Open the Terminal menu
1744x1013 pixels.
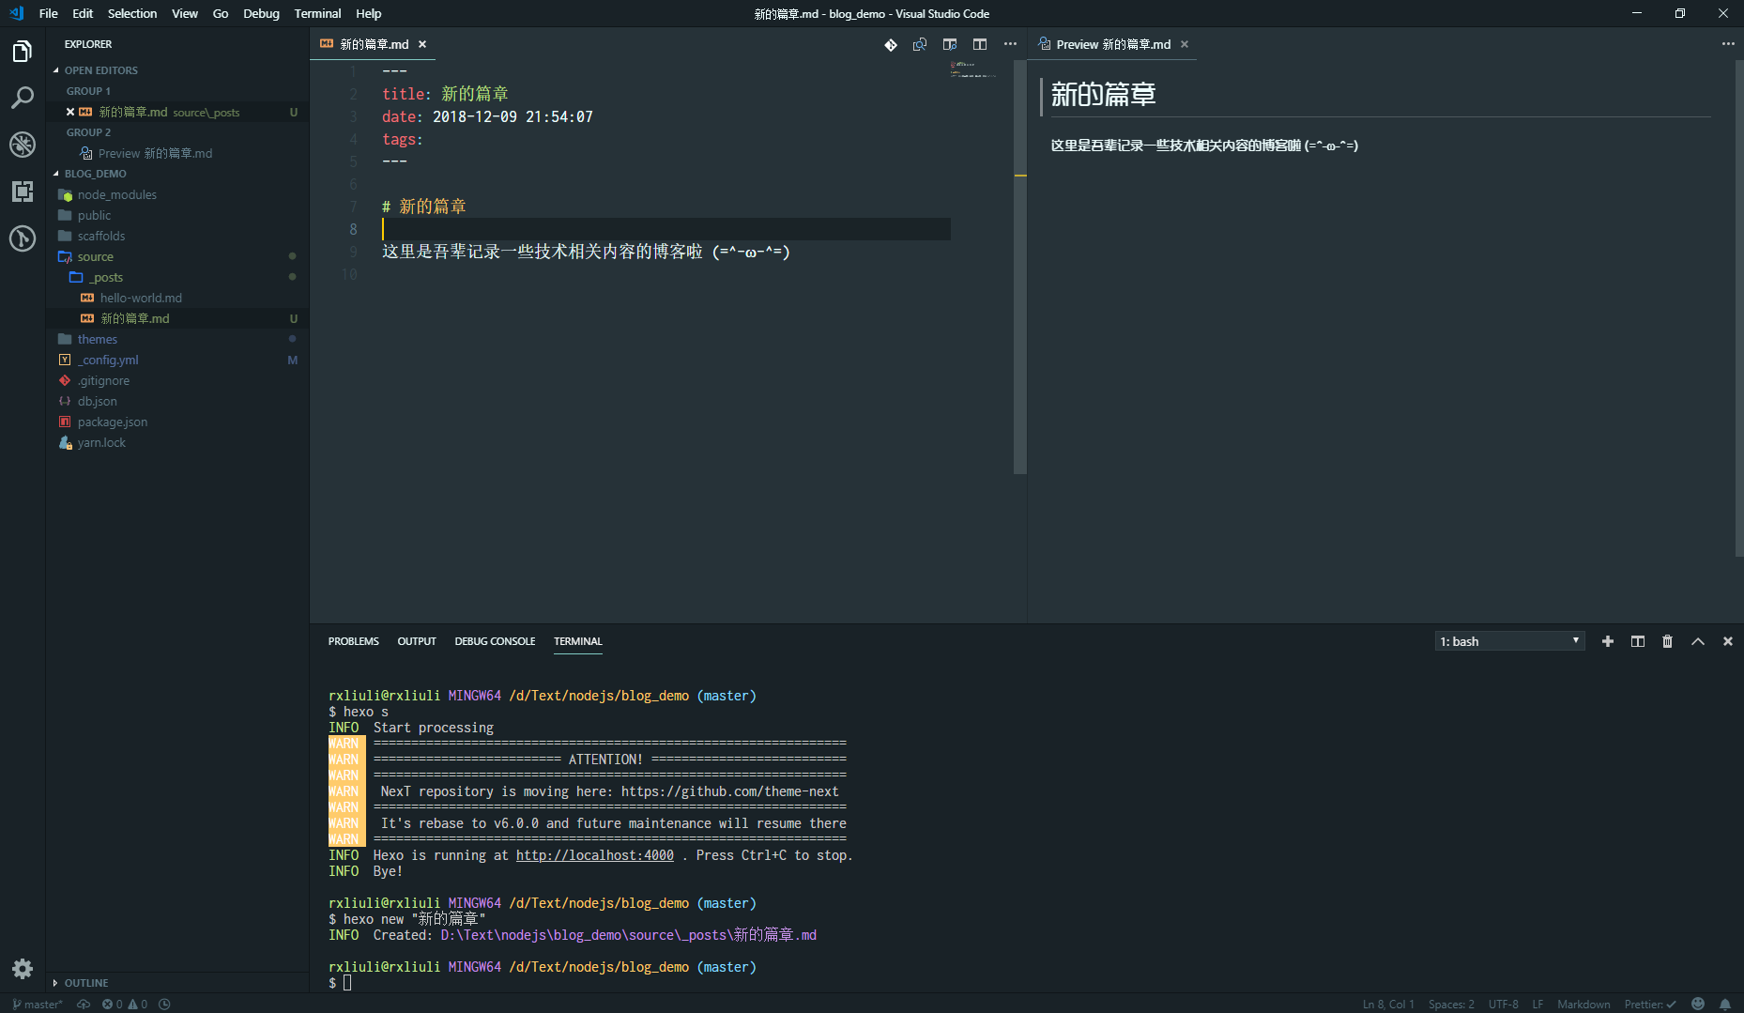(x=317, y=13)
